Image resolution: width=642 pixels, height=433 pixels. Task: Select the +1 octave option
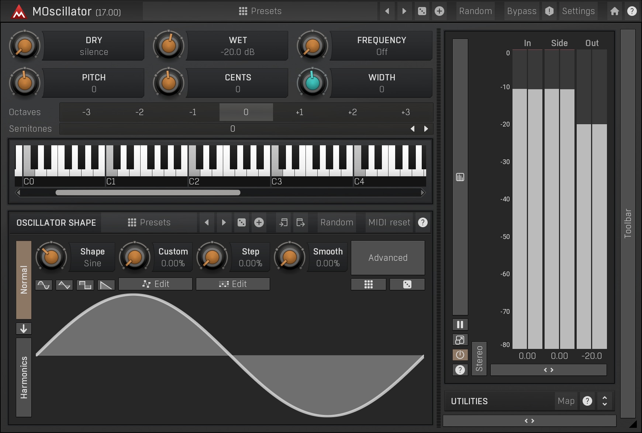(299, 112)
